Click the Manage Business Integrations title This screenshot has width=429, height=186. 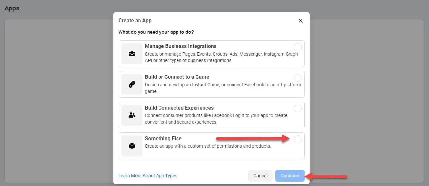[181, 46]
